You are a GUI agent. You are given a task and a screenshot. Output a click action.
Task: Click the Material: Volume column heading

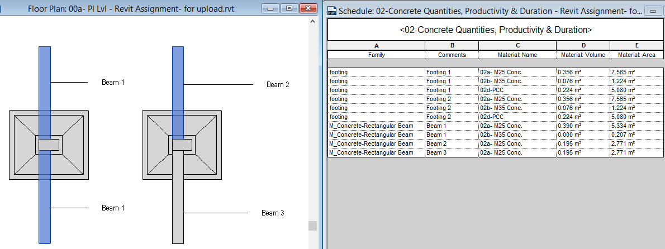tap(583, 55)
